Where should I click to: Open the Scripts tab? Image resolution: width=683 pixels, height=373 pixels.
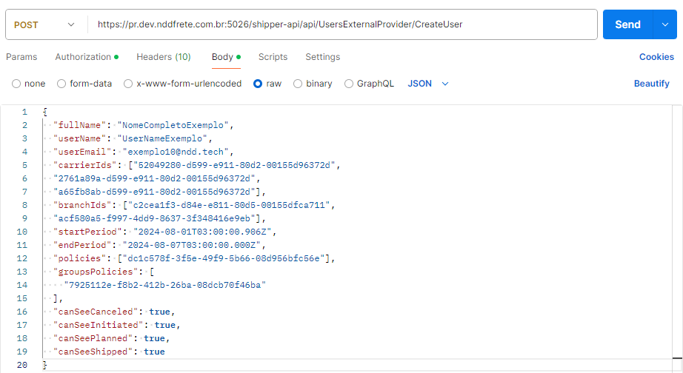tap(273, 57)
